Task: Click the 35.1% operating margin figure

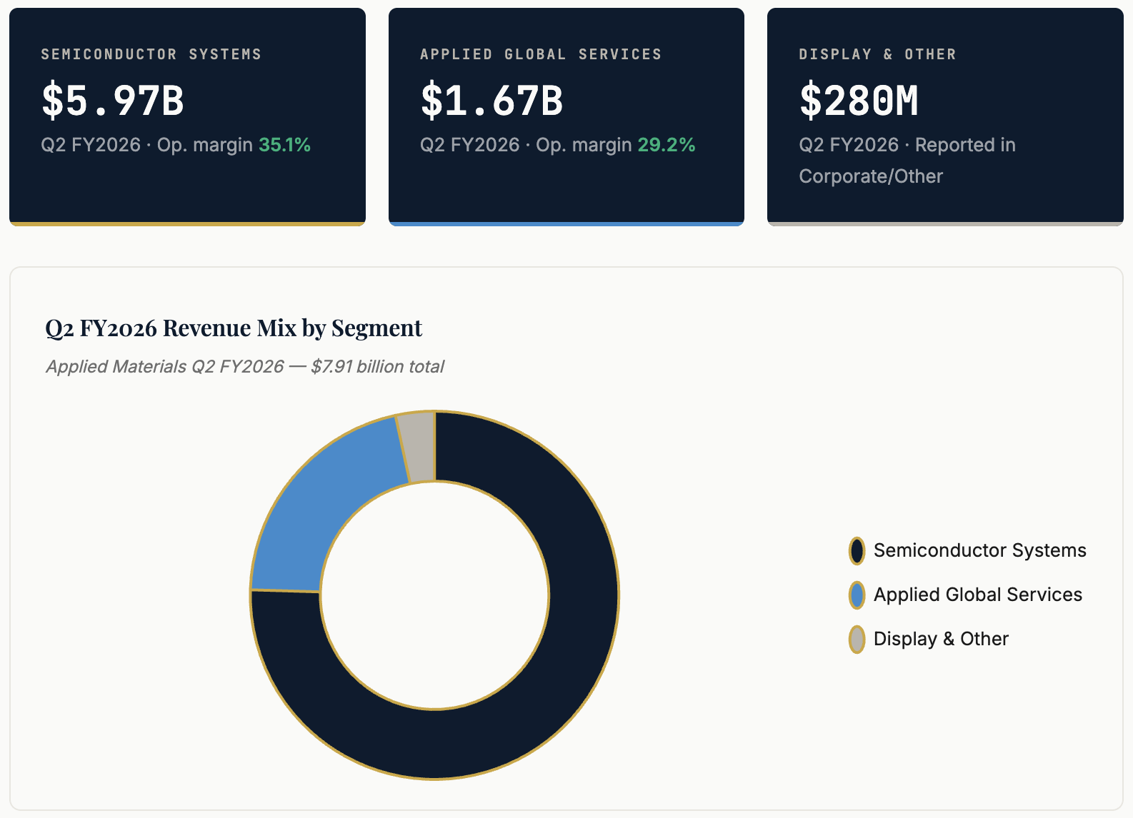Action: pyautogui.click(x=284, y=145)
